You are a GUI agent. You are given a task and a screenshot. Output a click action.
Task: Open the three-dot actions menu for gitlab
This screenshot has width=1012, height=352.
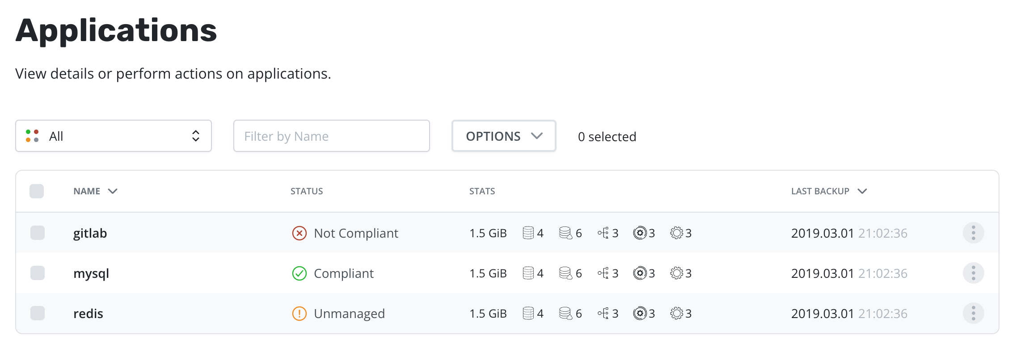[973, 233]
